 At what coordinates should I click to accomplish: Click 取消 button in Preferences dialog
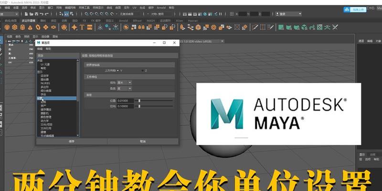143,141
